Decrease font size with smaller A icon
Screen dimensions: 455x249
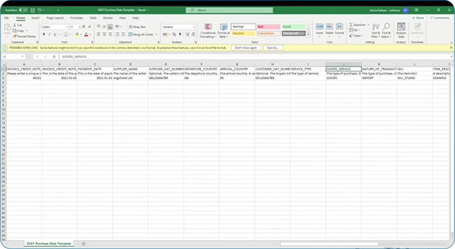pyautogui.click(x=90, y=27)
